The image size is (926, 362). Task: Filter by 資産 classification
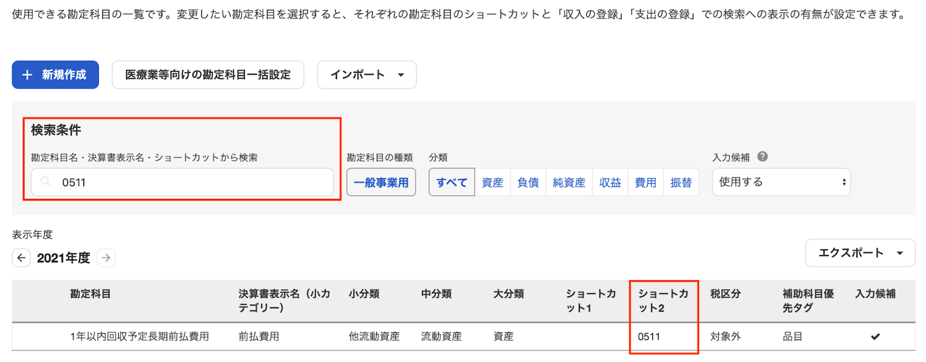pyautogui.click(x=493, y=182)
